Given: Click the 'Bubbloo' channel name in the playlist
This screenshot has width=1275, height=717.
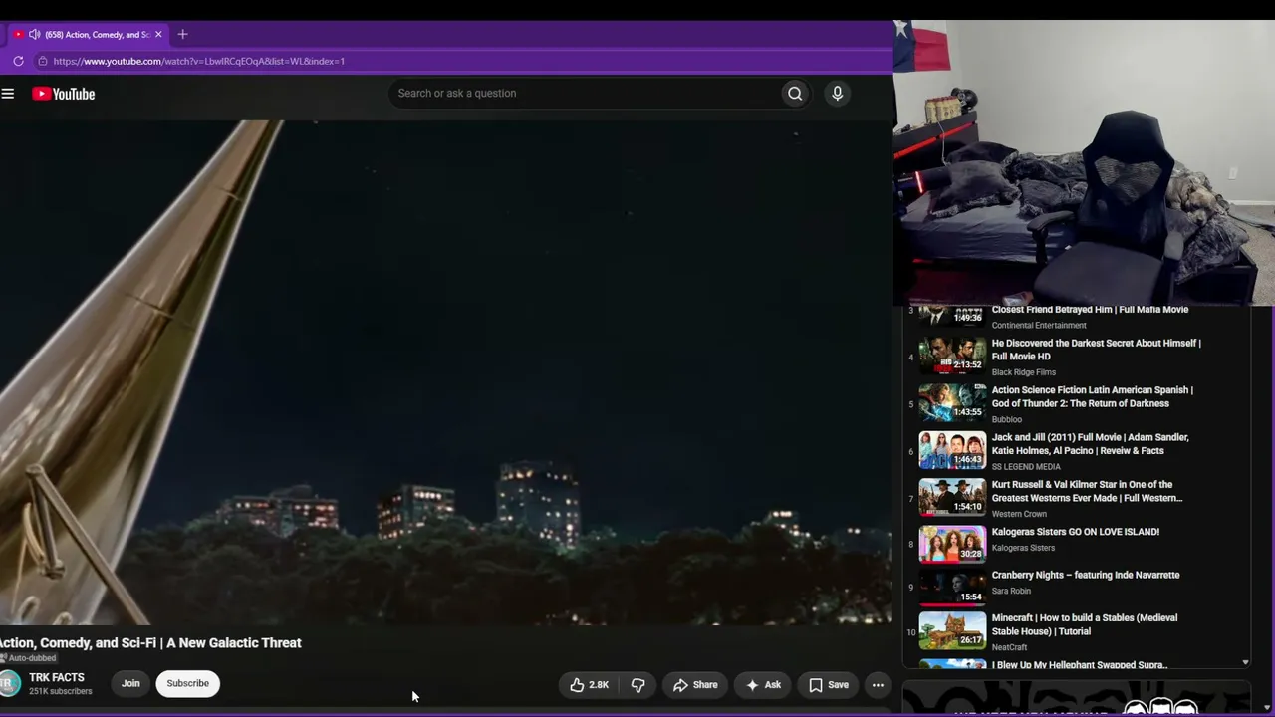Looking at the screenshot, I should (1007, 419).
